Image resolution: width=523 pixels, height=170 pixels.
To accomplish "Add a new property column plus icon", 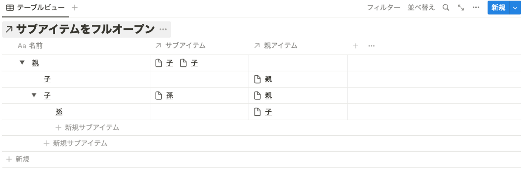I will point(356,46).
